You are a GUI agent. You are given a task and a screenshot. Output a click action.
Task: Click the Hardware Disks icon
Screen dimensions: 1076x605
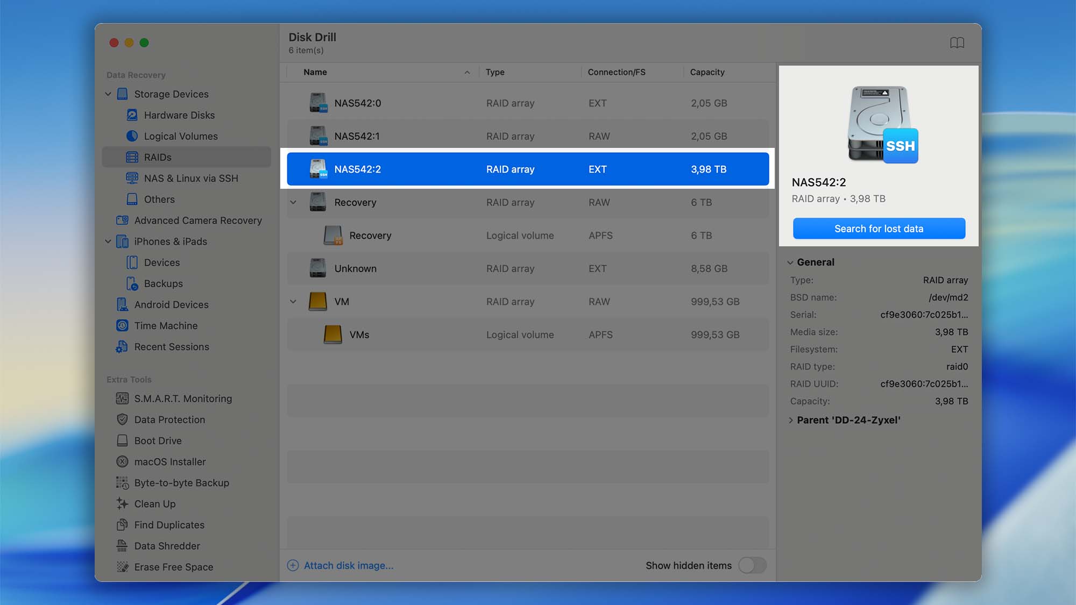pyautogui.click(x=132, y=115)
